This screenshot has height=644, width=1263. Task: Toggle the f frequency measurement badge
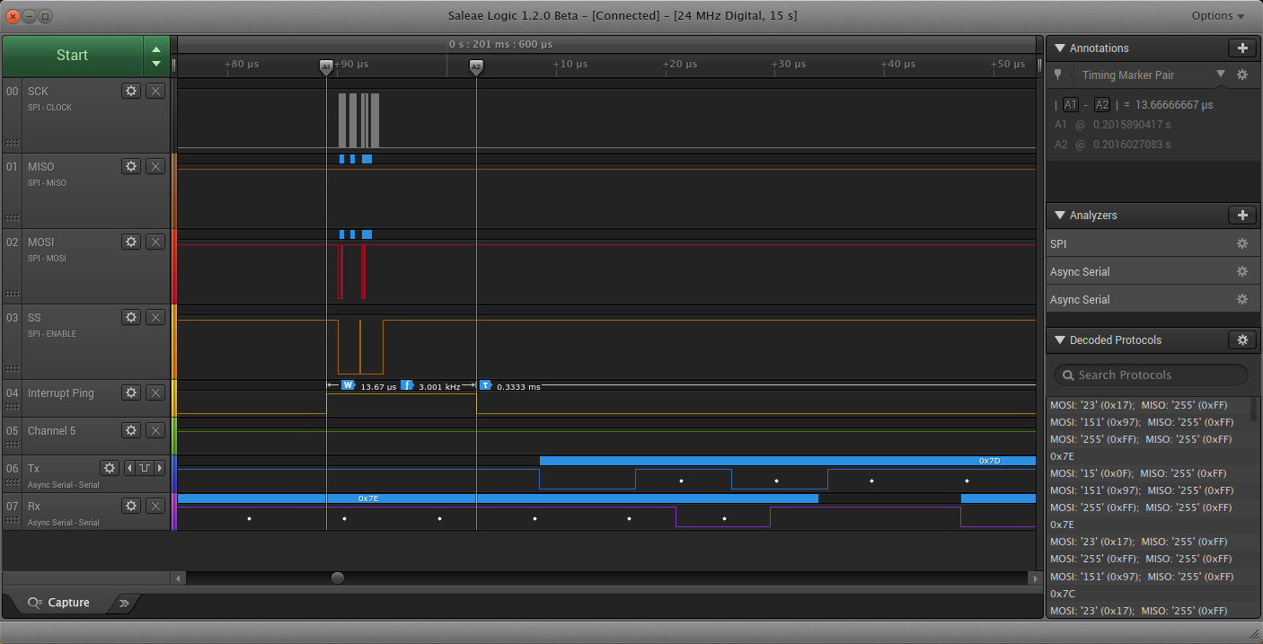tap(407, 385)
